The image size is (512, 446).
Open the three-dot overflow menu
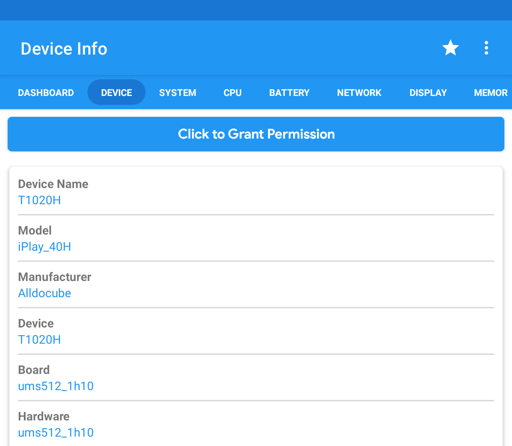point(486,48)
